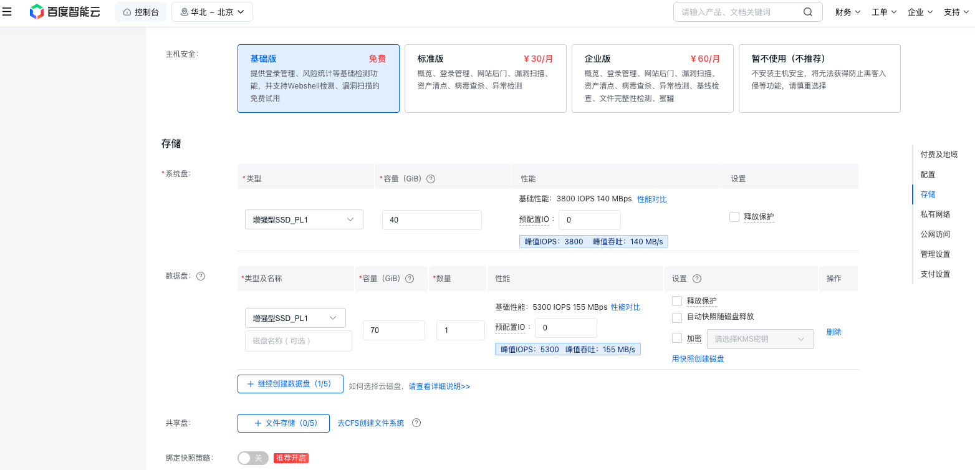Check system disk 释放保护 checkbox
This screenshot has height=470, width=975.
click(x=734, y=217)
